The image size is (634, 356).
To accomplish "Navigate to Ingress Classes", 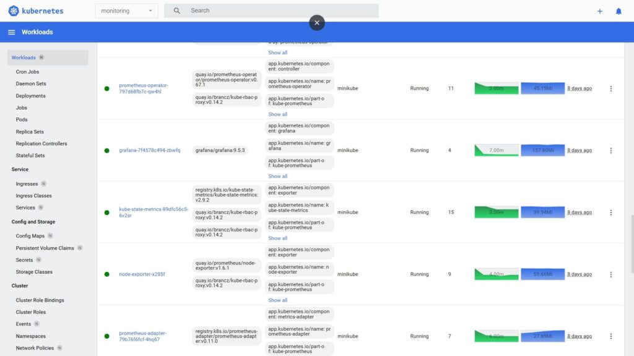I will pyautogui.click(x=34, y=196).
